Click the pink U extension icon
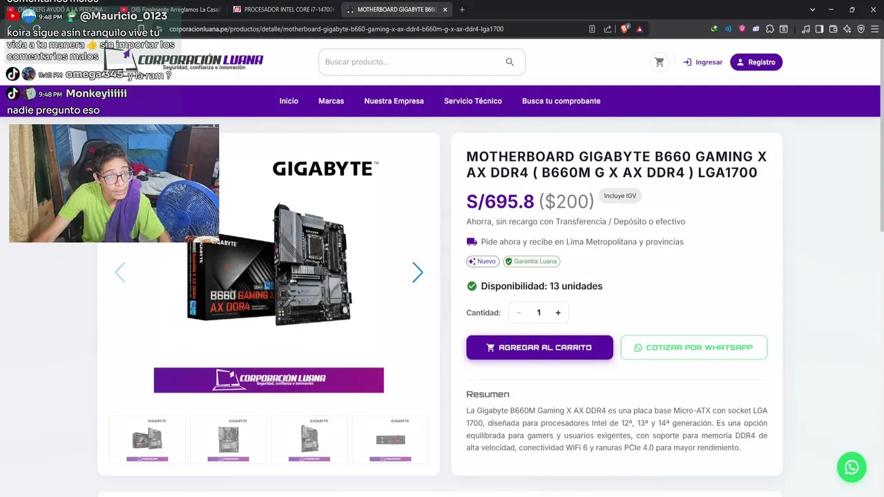The width and height of the screenshot is (884, 497). 742,29
